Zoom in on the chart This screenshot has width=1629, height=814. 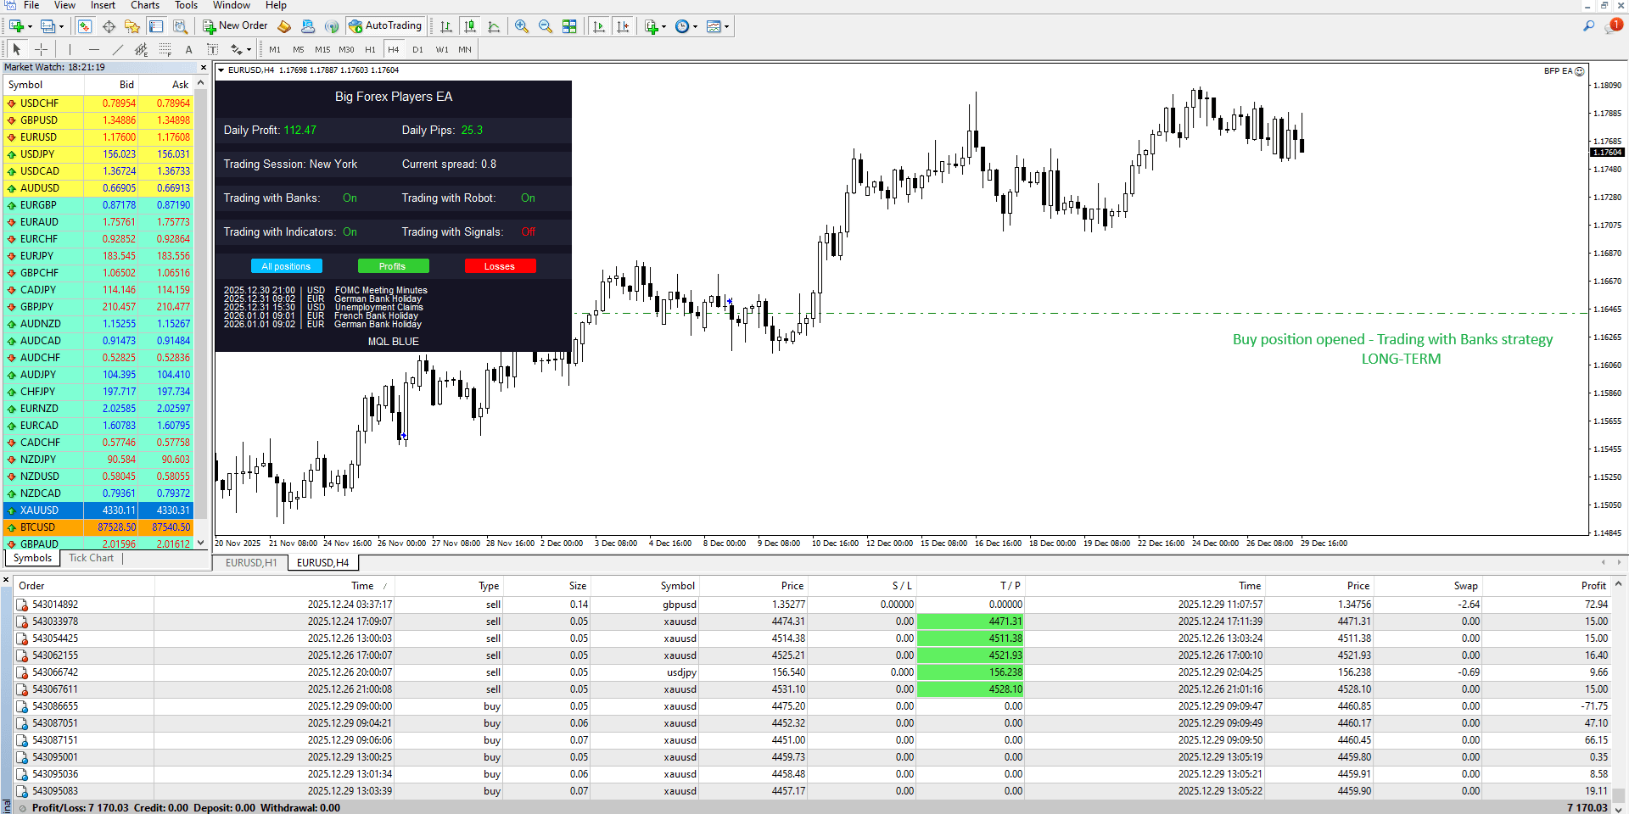522,26
